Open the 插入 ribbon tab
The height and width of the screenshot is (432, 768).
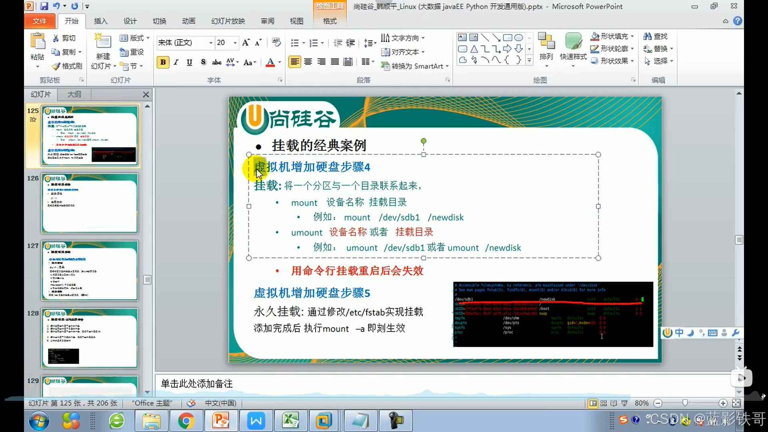pos(100,21)
